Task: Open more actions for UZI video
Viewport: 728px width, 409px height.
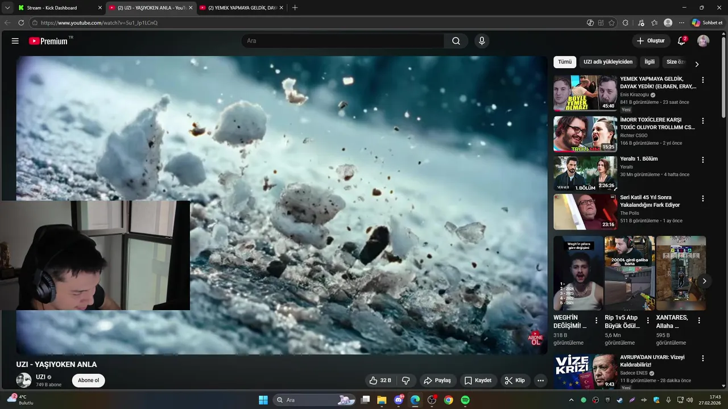Action: [540, 381]
